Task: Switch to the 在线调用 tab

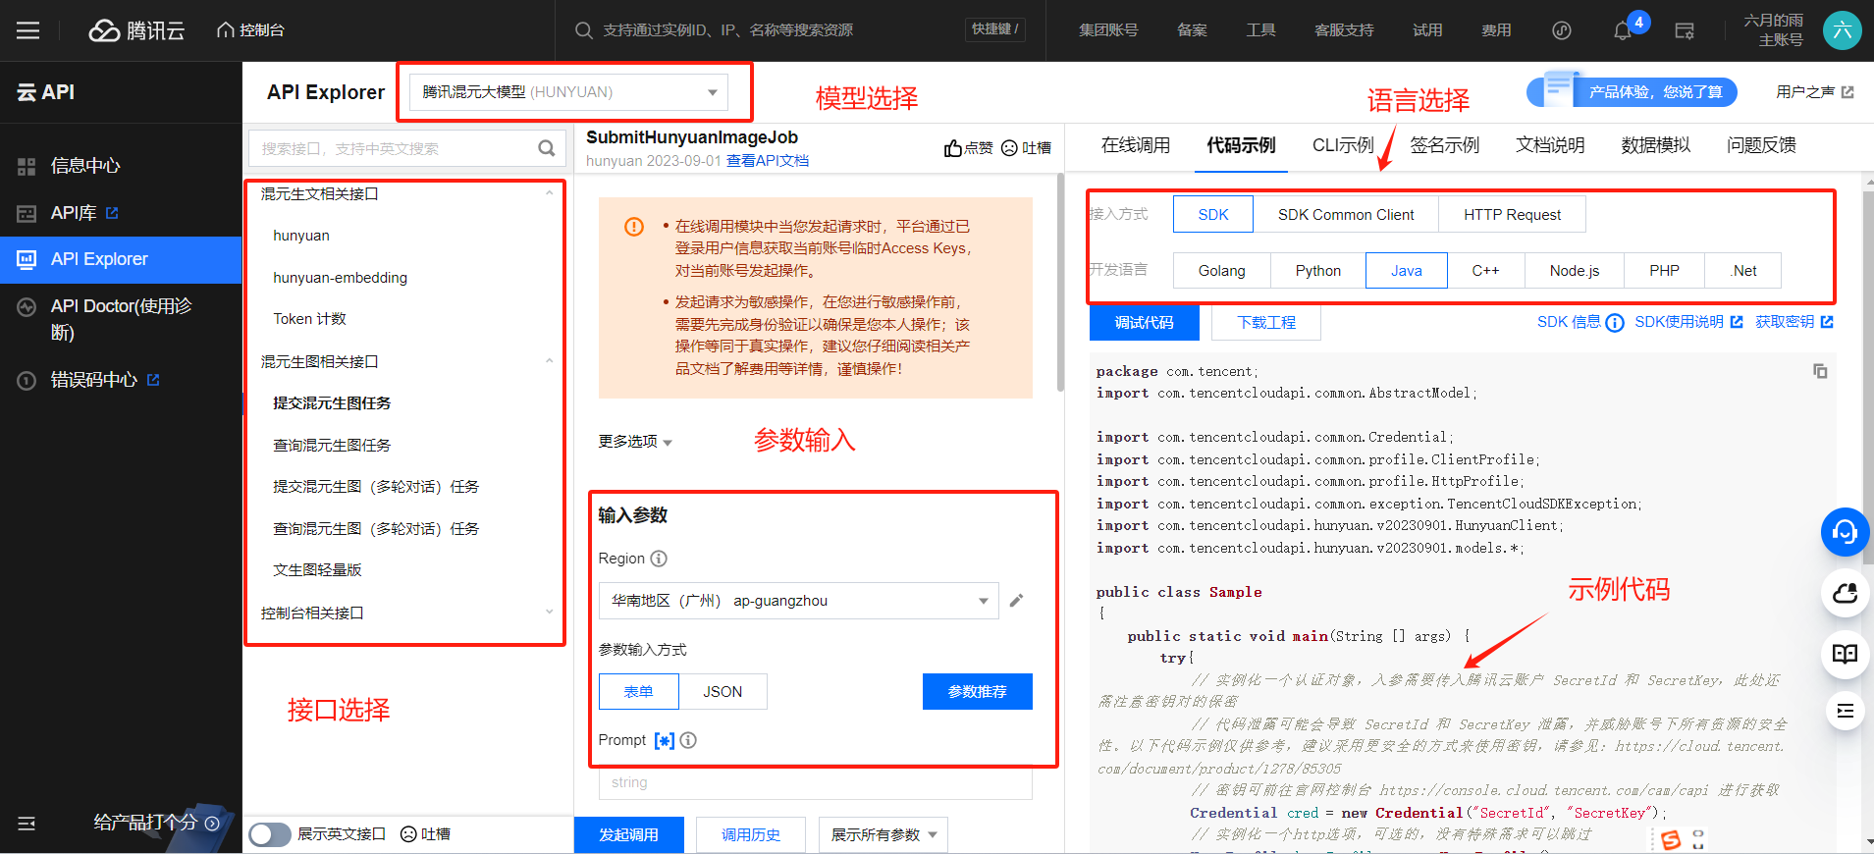Action: pyautogui.click(x=1136, y=145)
